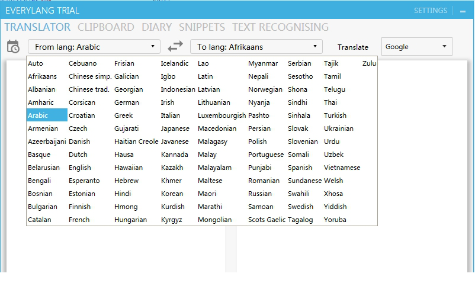475x283 pixels.
Task: Pick Spanish in the language list
Action: coord(300,168)
